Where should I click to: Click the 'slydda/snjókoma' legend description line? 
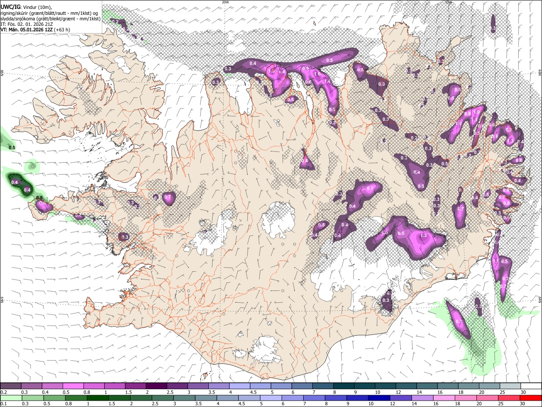(50, 19)
